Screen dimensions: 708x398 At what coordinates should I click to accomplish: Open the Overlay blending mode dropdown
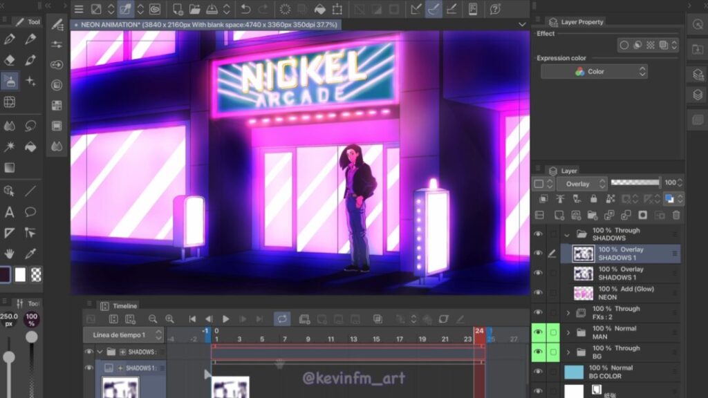[581, 184]
